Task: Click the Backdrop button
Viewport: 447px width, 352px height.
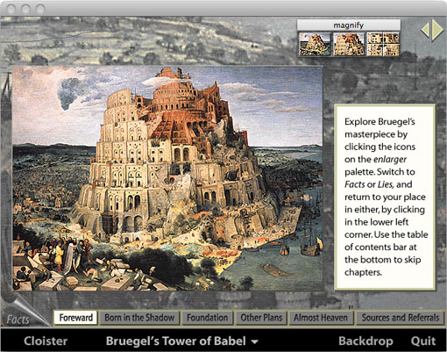Action: pos(365,341)
